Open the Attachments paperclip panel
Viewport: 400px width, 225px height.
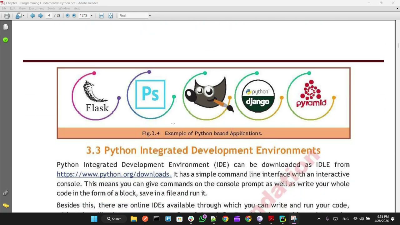[x=6, y=193]
